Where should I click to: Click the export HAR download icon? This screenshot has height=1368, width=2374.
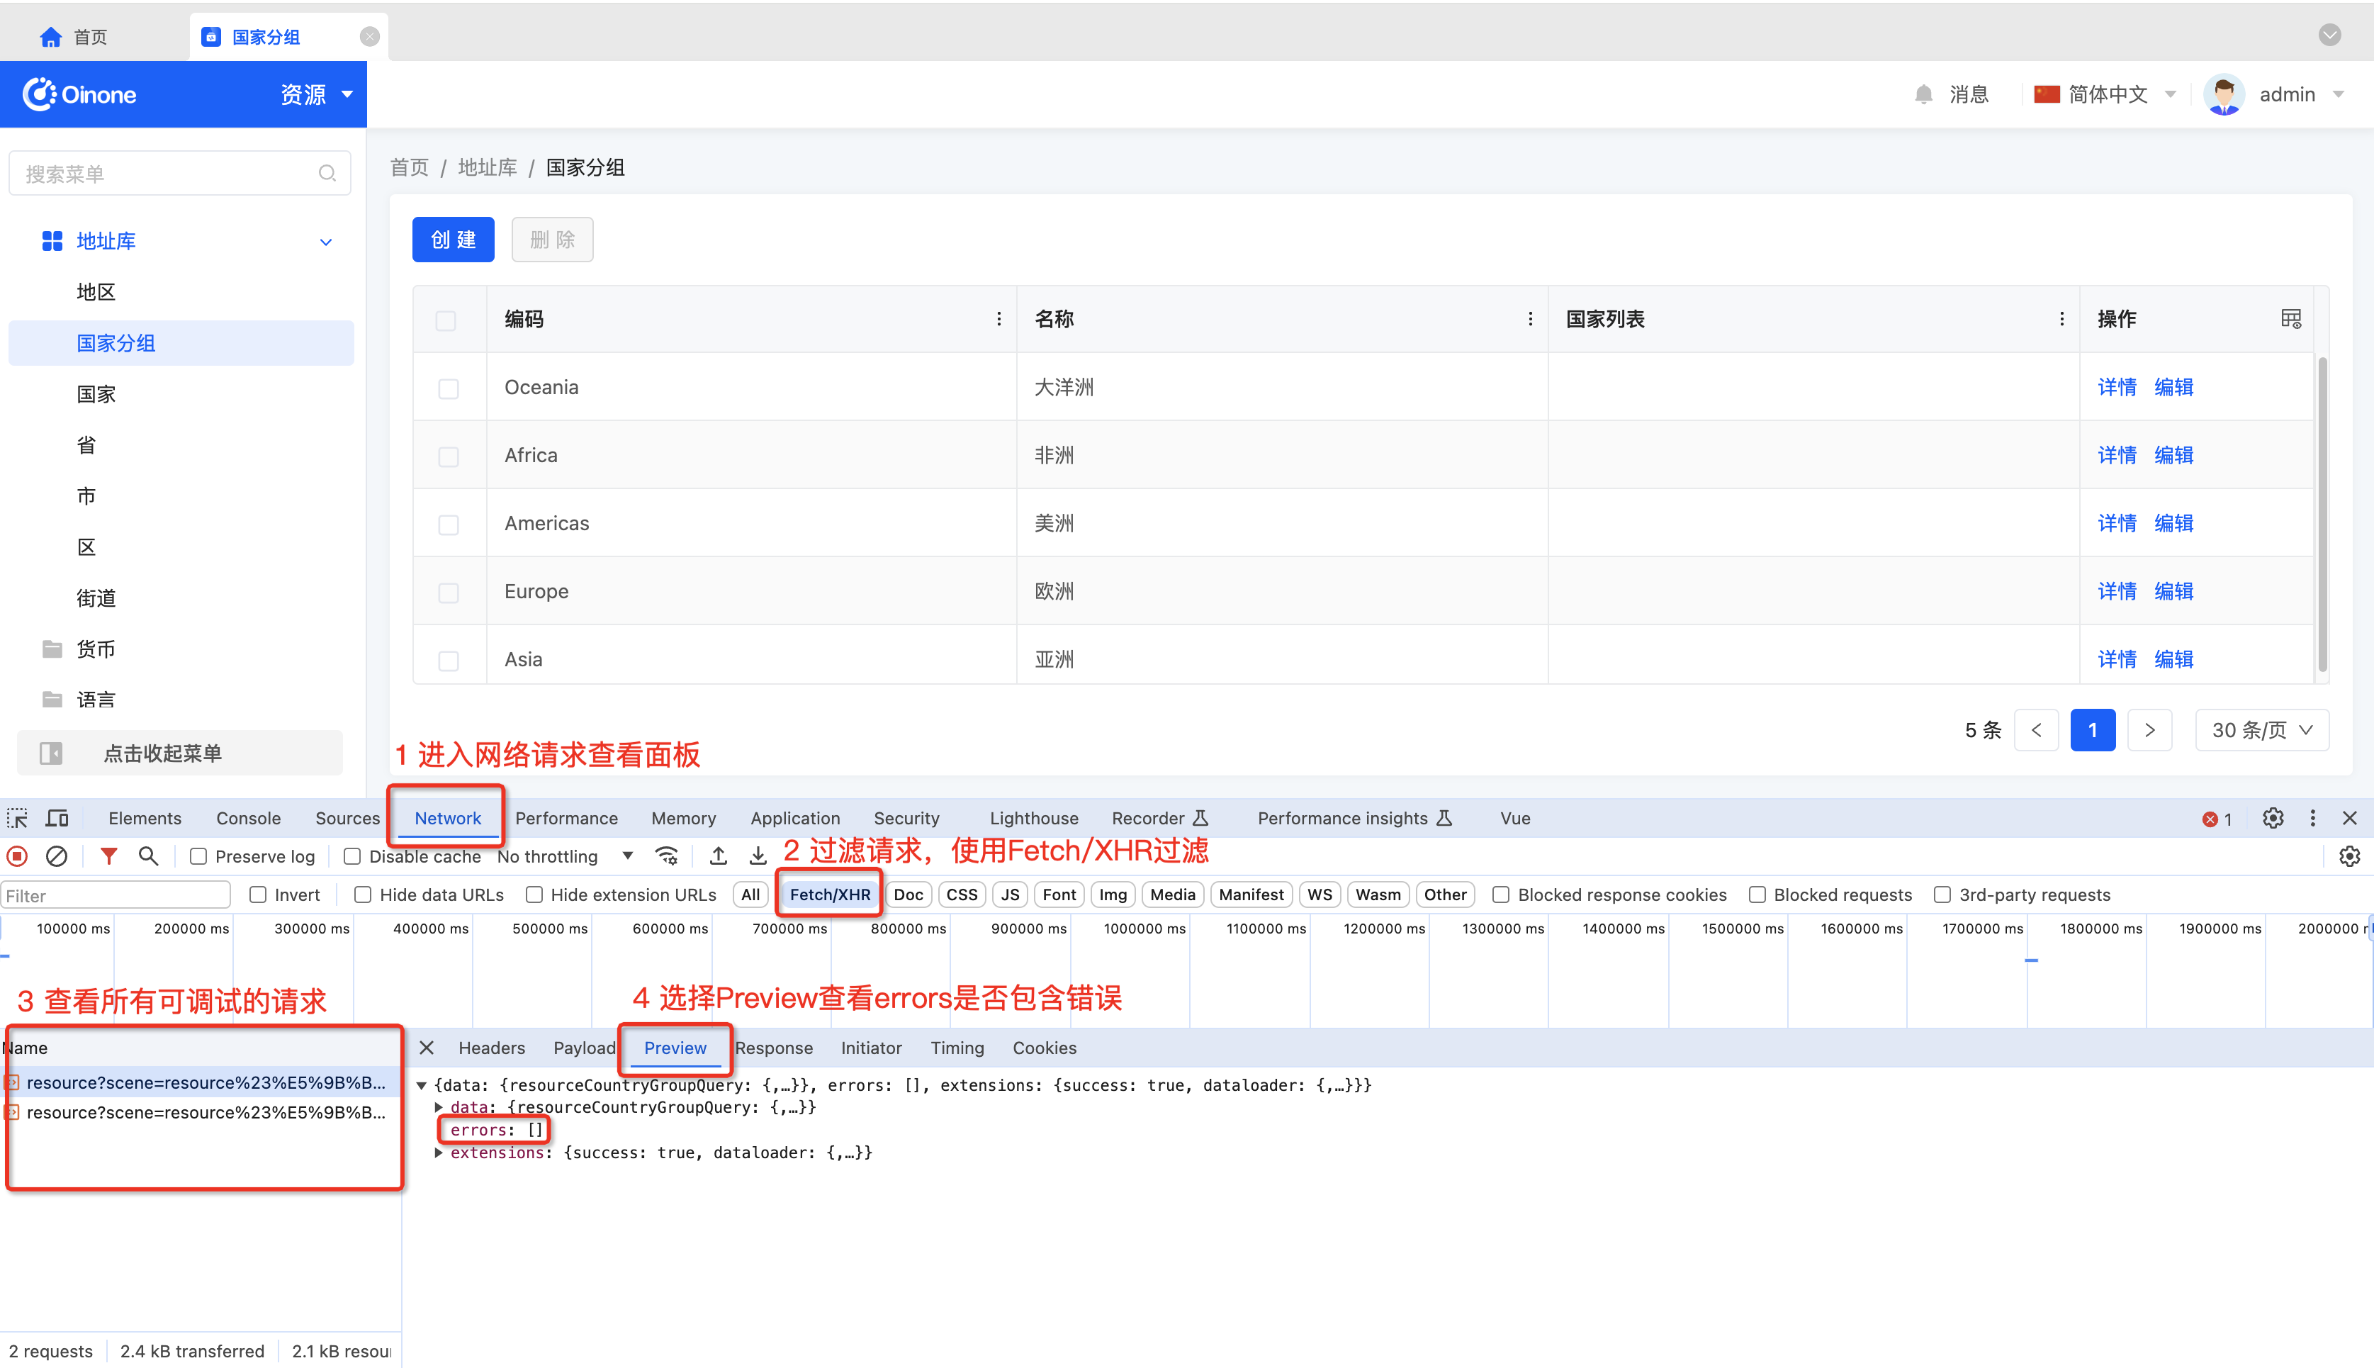coord(758,856)
